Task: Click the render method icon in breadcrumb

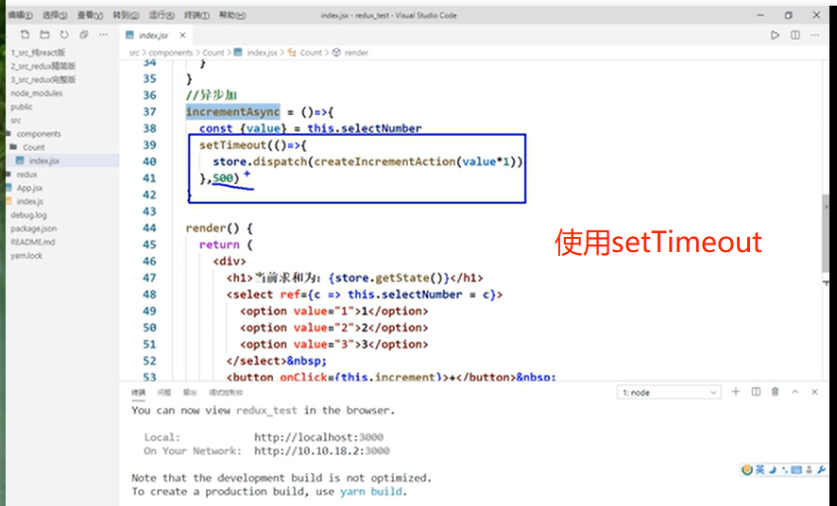Action: pos(336,52)
